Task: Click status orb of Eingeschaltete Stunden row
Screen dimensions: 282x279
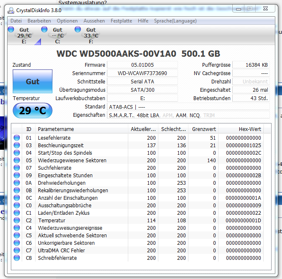Action: click(17, 175)
